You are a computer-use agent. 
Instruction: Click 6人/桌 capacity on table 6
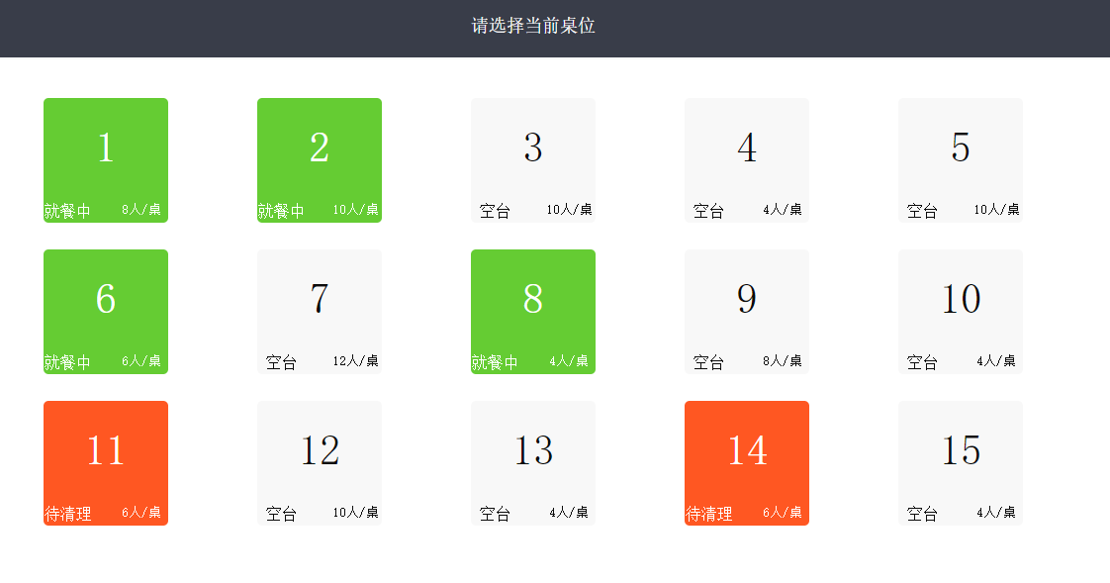pyautogui.click(x=140, y=361)
